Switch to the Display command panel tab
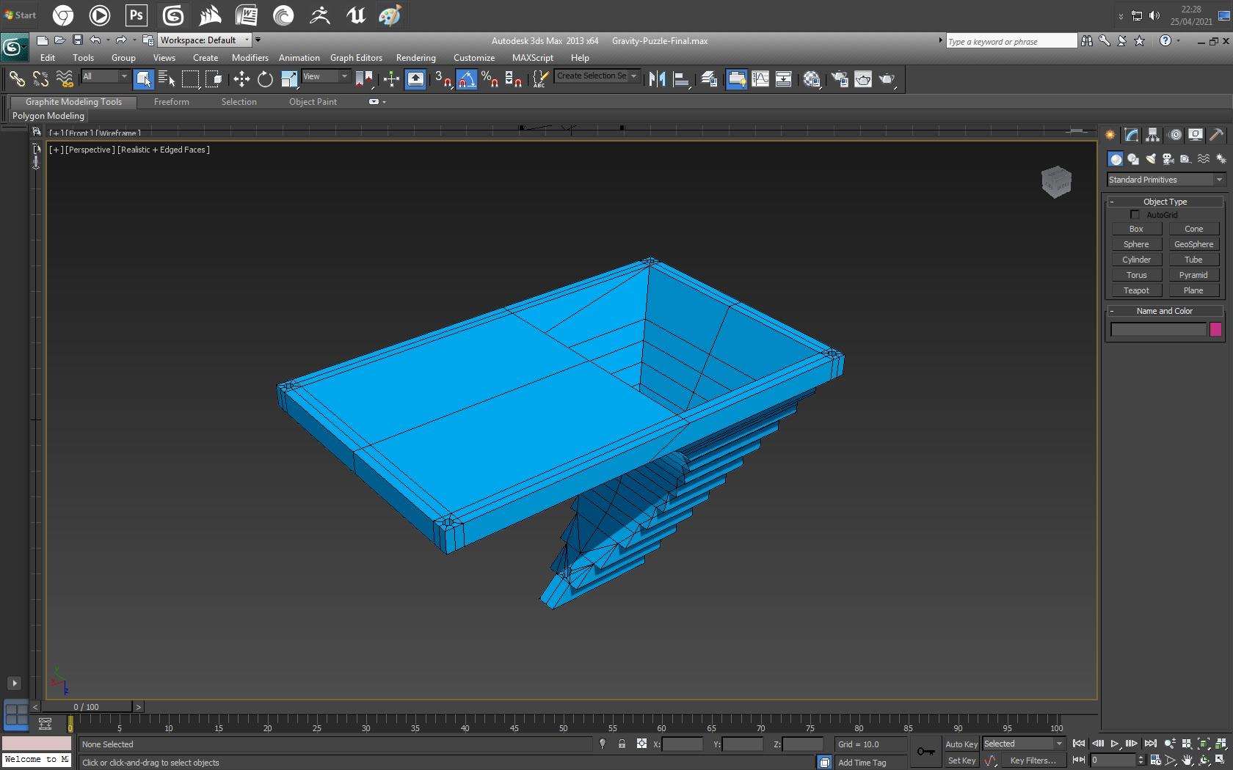 1196,135
